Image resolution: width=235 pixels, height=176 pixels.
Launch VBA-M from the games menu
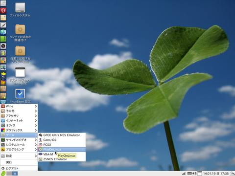62,154
